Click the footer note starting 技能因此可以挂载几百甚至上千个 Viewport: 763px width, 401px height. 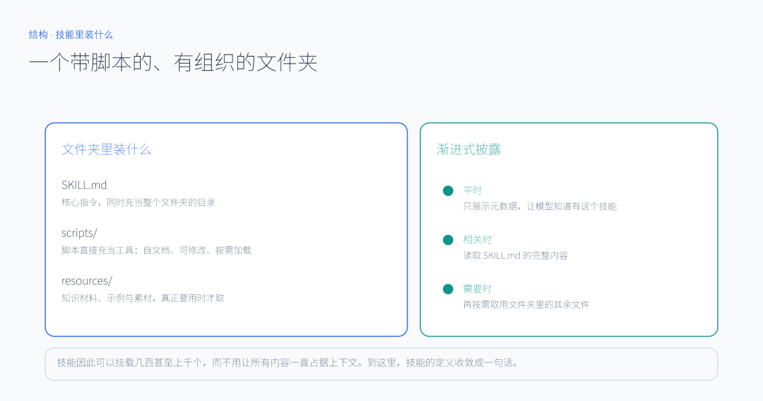pos(288,363)
